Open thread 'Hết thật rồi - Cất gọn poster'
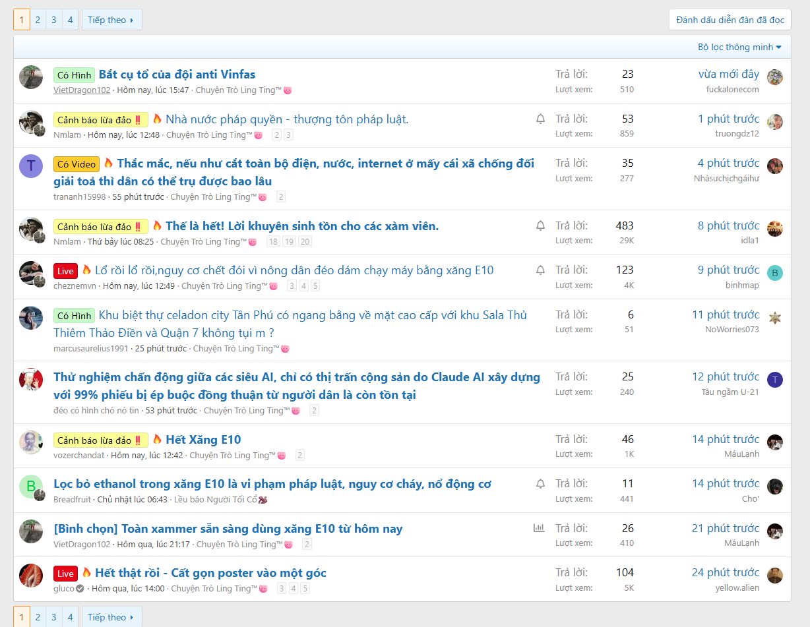This screenshot has height=627, width=810. [210, 573]
